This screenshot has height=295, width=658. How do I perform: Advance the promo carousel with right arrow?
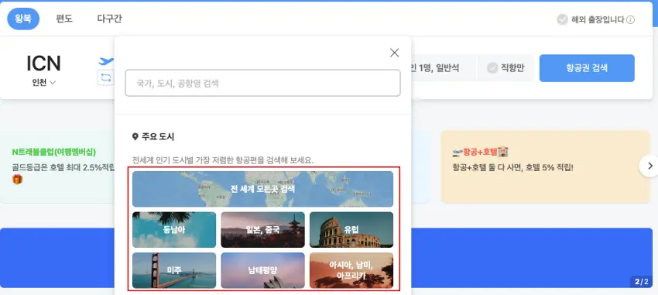649,166
